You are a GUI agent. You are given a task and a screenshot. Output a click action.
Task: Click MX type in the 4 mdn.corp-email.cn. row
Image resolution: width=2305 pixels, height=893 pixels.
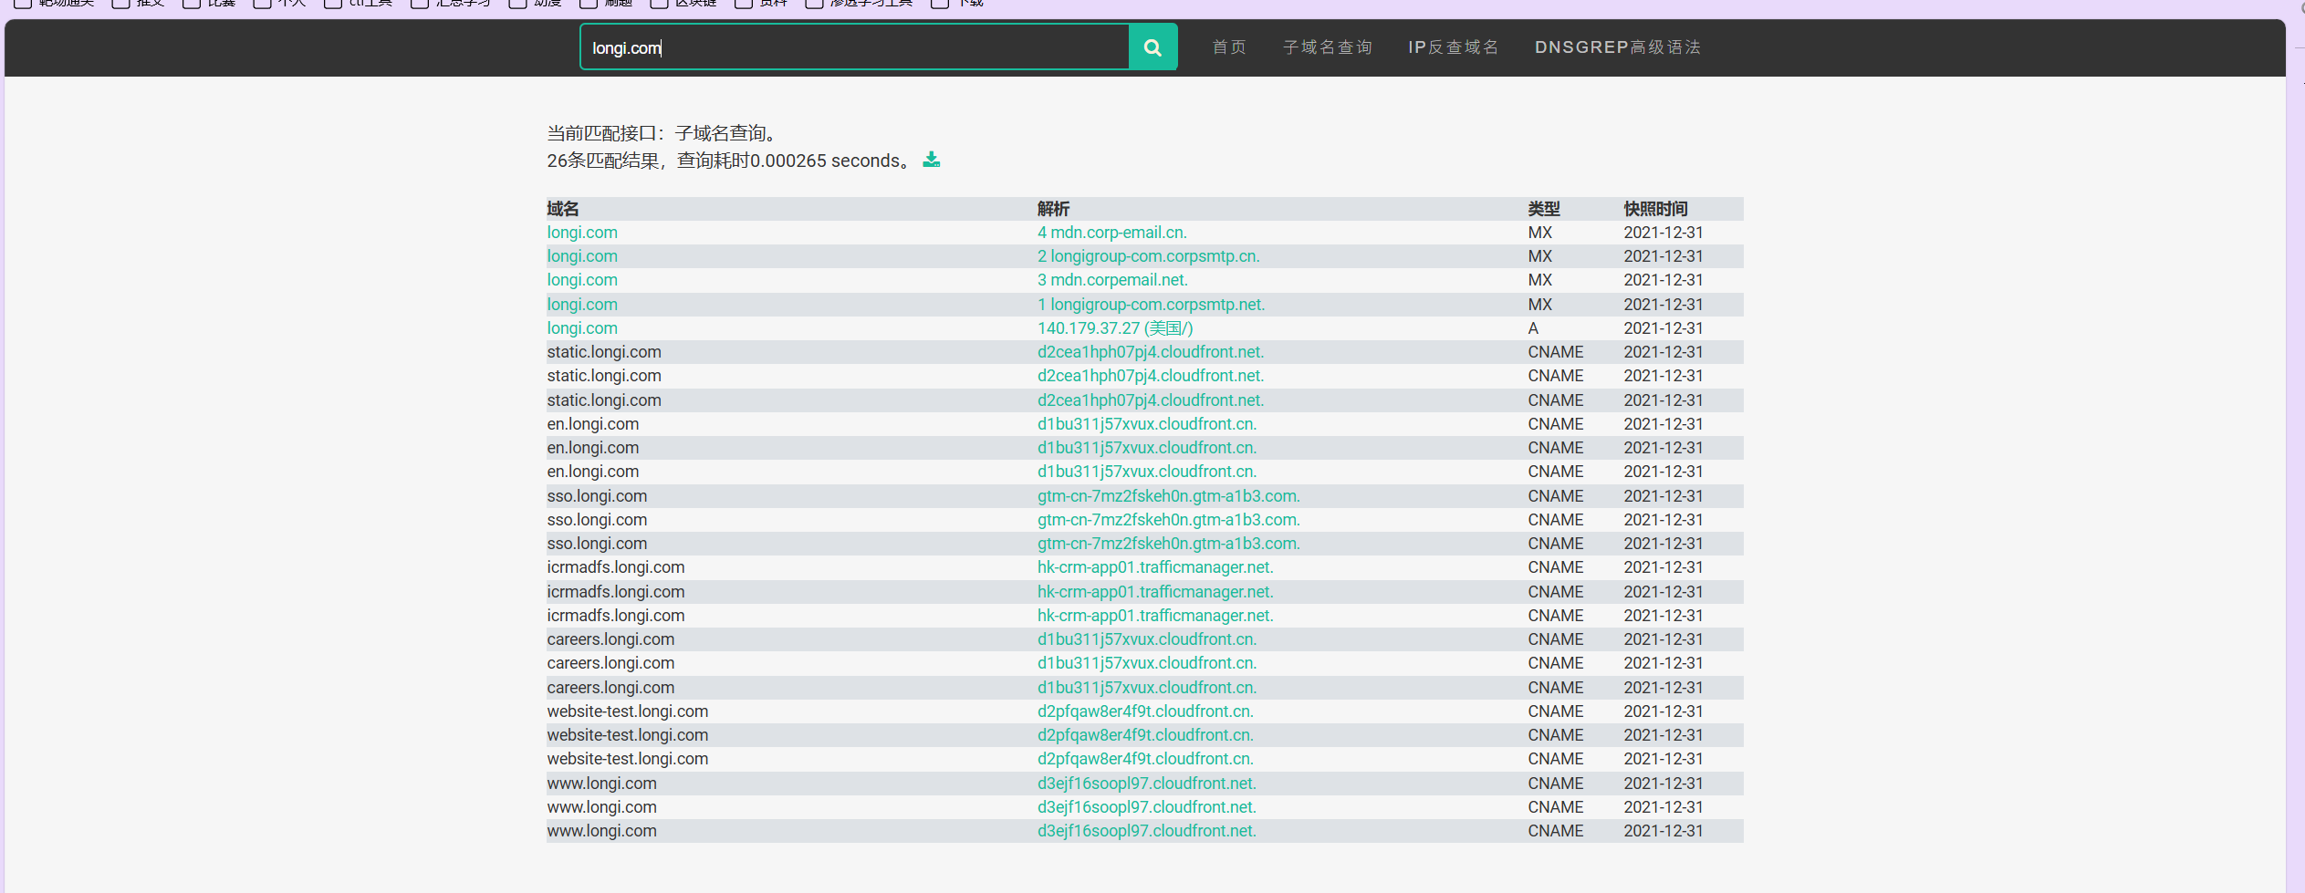[1539, 233]
